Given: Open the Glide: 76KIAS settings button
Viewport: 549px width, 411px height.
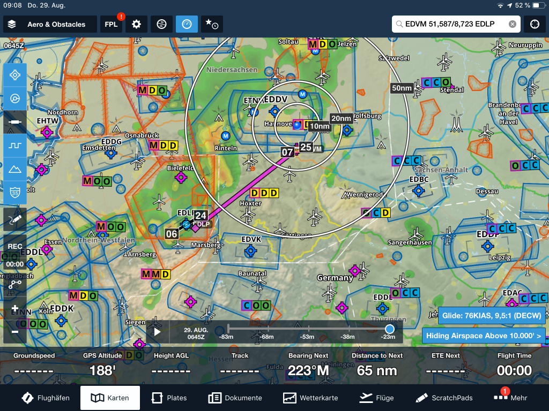Looking at the screenshot, I should 492,316.
